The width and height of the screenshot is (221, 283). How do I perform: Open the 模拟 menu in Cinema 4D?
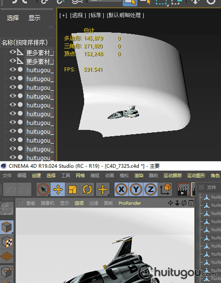pos(124,175)
